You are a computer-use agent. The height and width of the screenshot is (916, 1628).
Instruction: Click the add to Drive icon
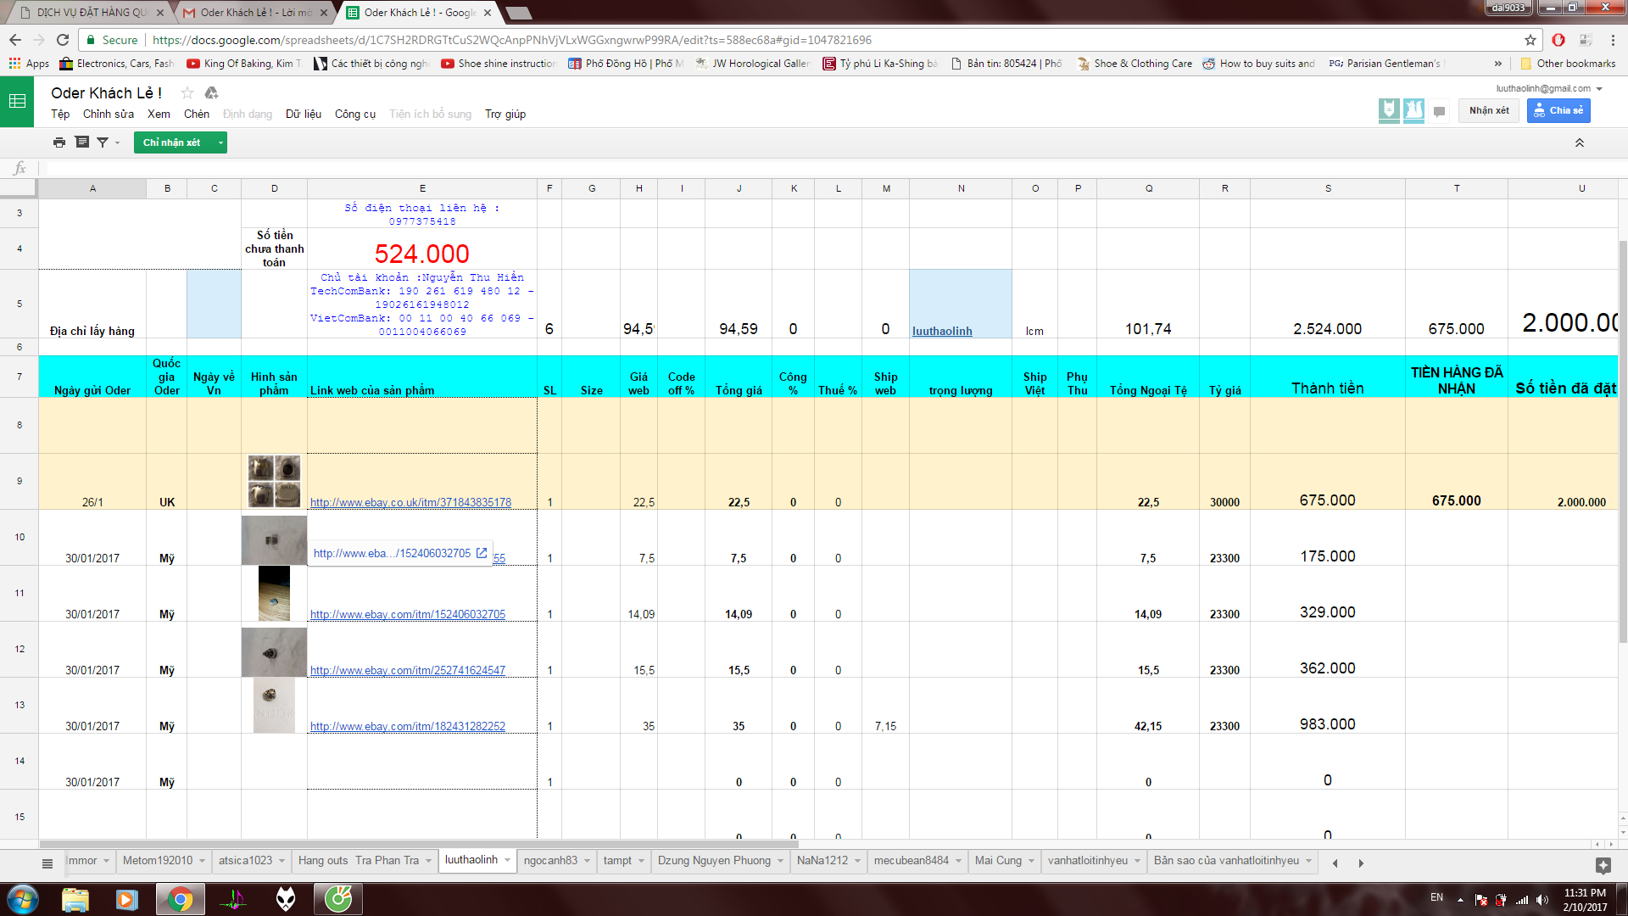tap(212, 93)
